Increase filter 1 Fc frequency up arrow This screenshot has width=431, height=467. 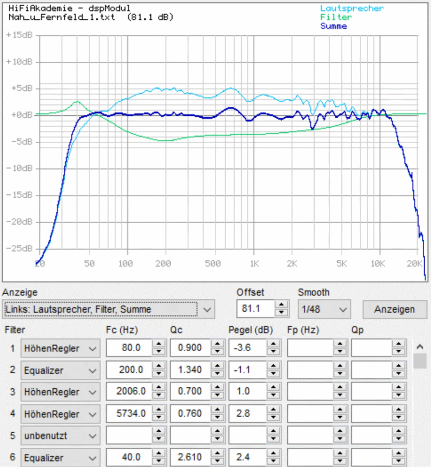click(x=159, y=345)
